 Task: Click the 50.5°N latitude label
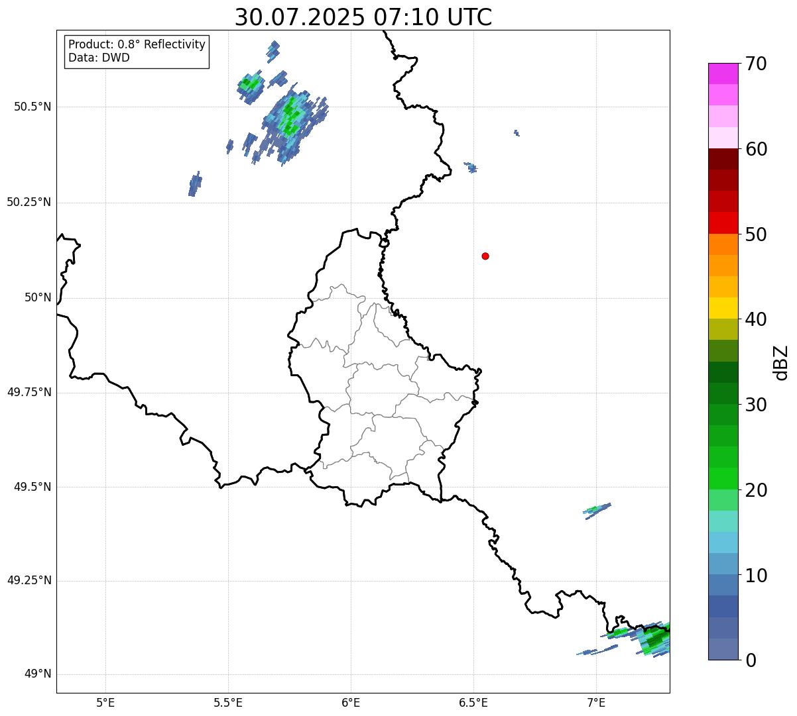pos(32,107)
